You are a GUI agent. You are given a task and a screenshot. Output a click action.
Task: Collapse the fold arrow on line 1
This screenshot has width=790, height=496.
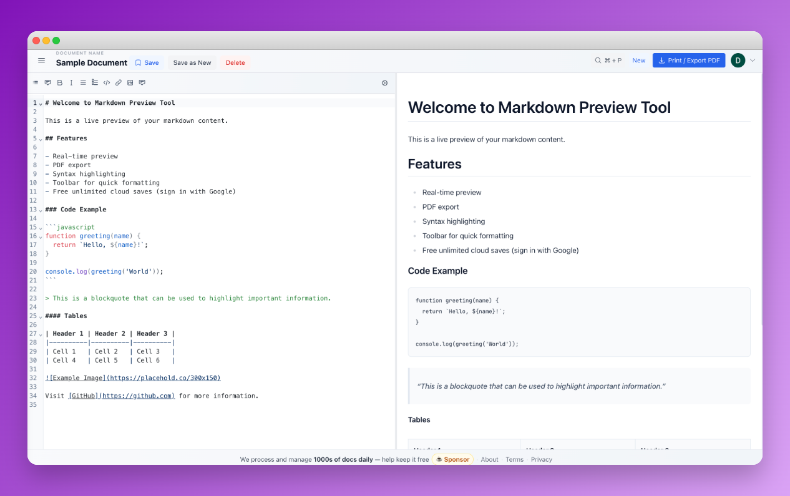[41, 104]
